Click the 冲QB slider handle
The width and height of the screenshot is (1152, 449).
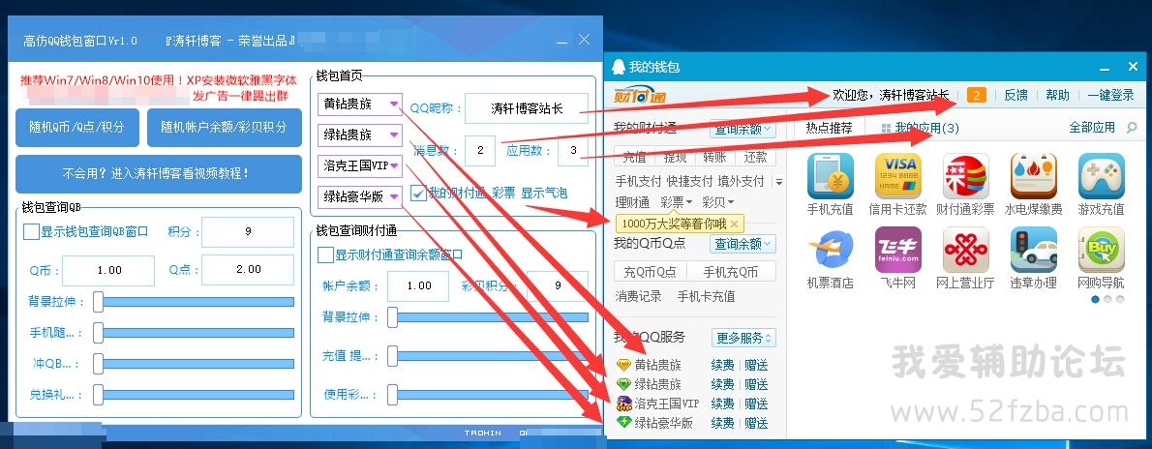pos(98,364)
